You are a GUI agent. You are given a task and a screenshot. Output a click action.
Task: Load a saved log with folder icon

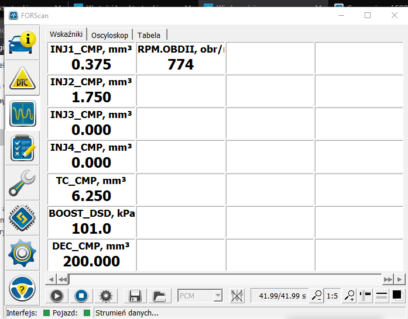tap(159, 296)
